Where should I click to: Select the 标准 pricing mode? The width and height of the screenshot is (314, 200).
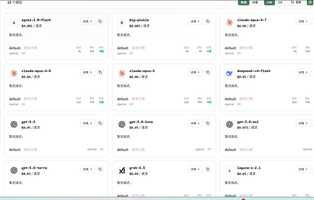click(243, 2)
